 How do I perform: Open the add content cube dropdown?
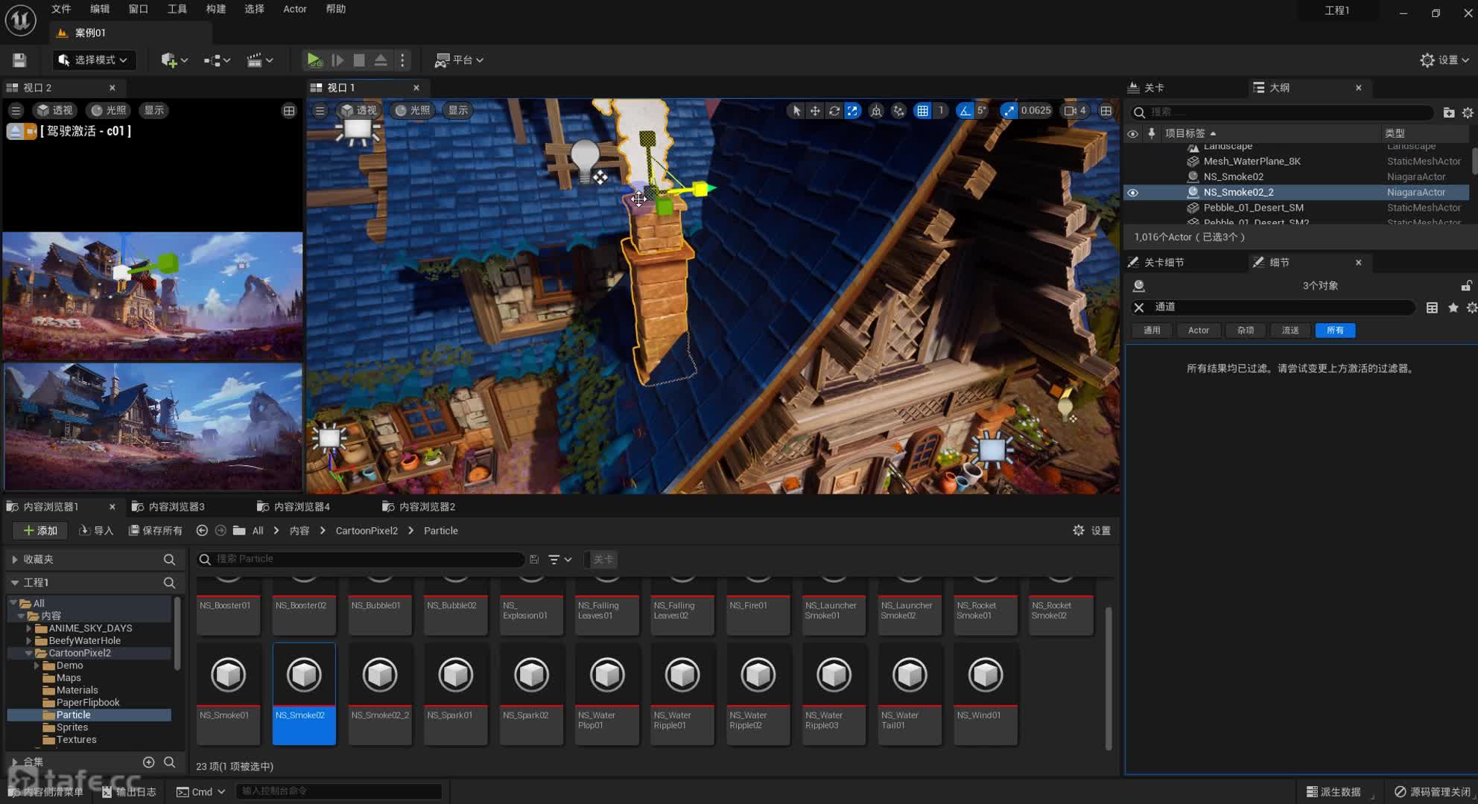174,60
